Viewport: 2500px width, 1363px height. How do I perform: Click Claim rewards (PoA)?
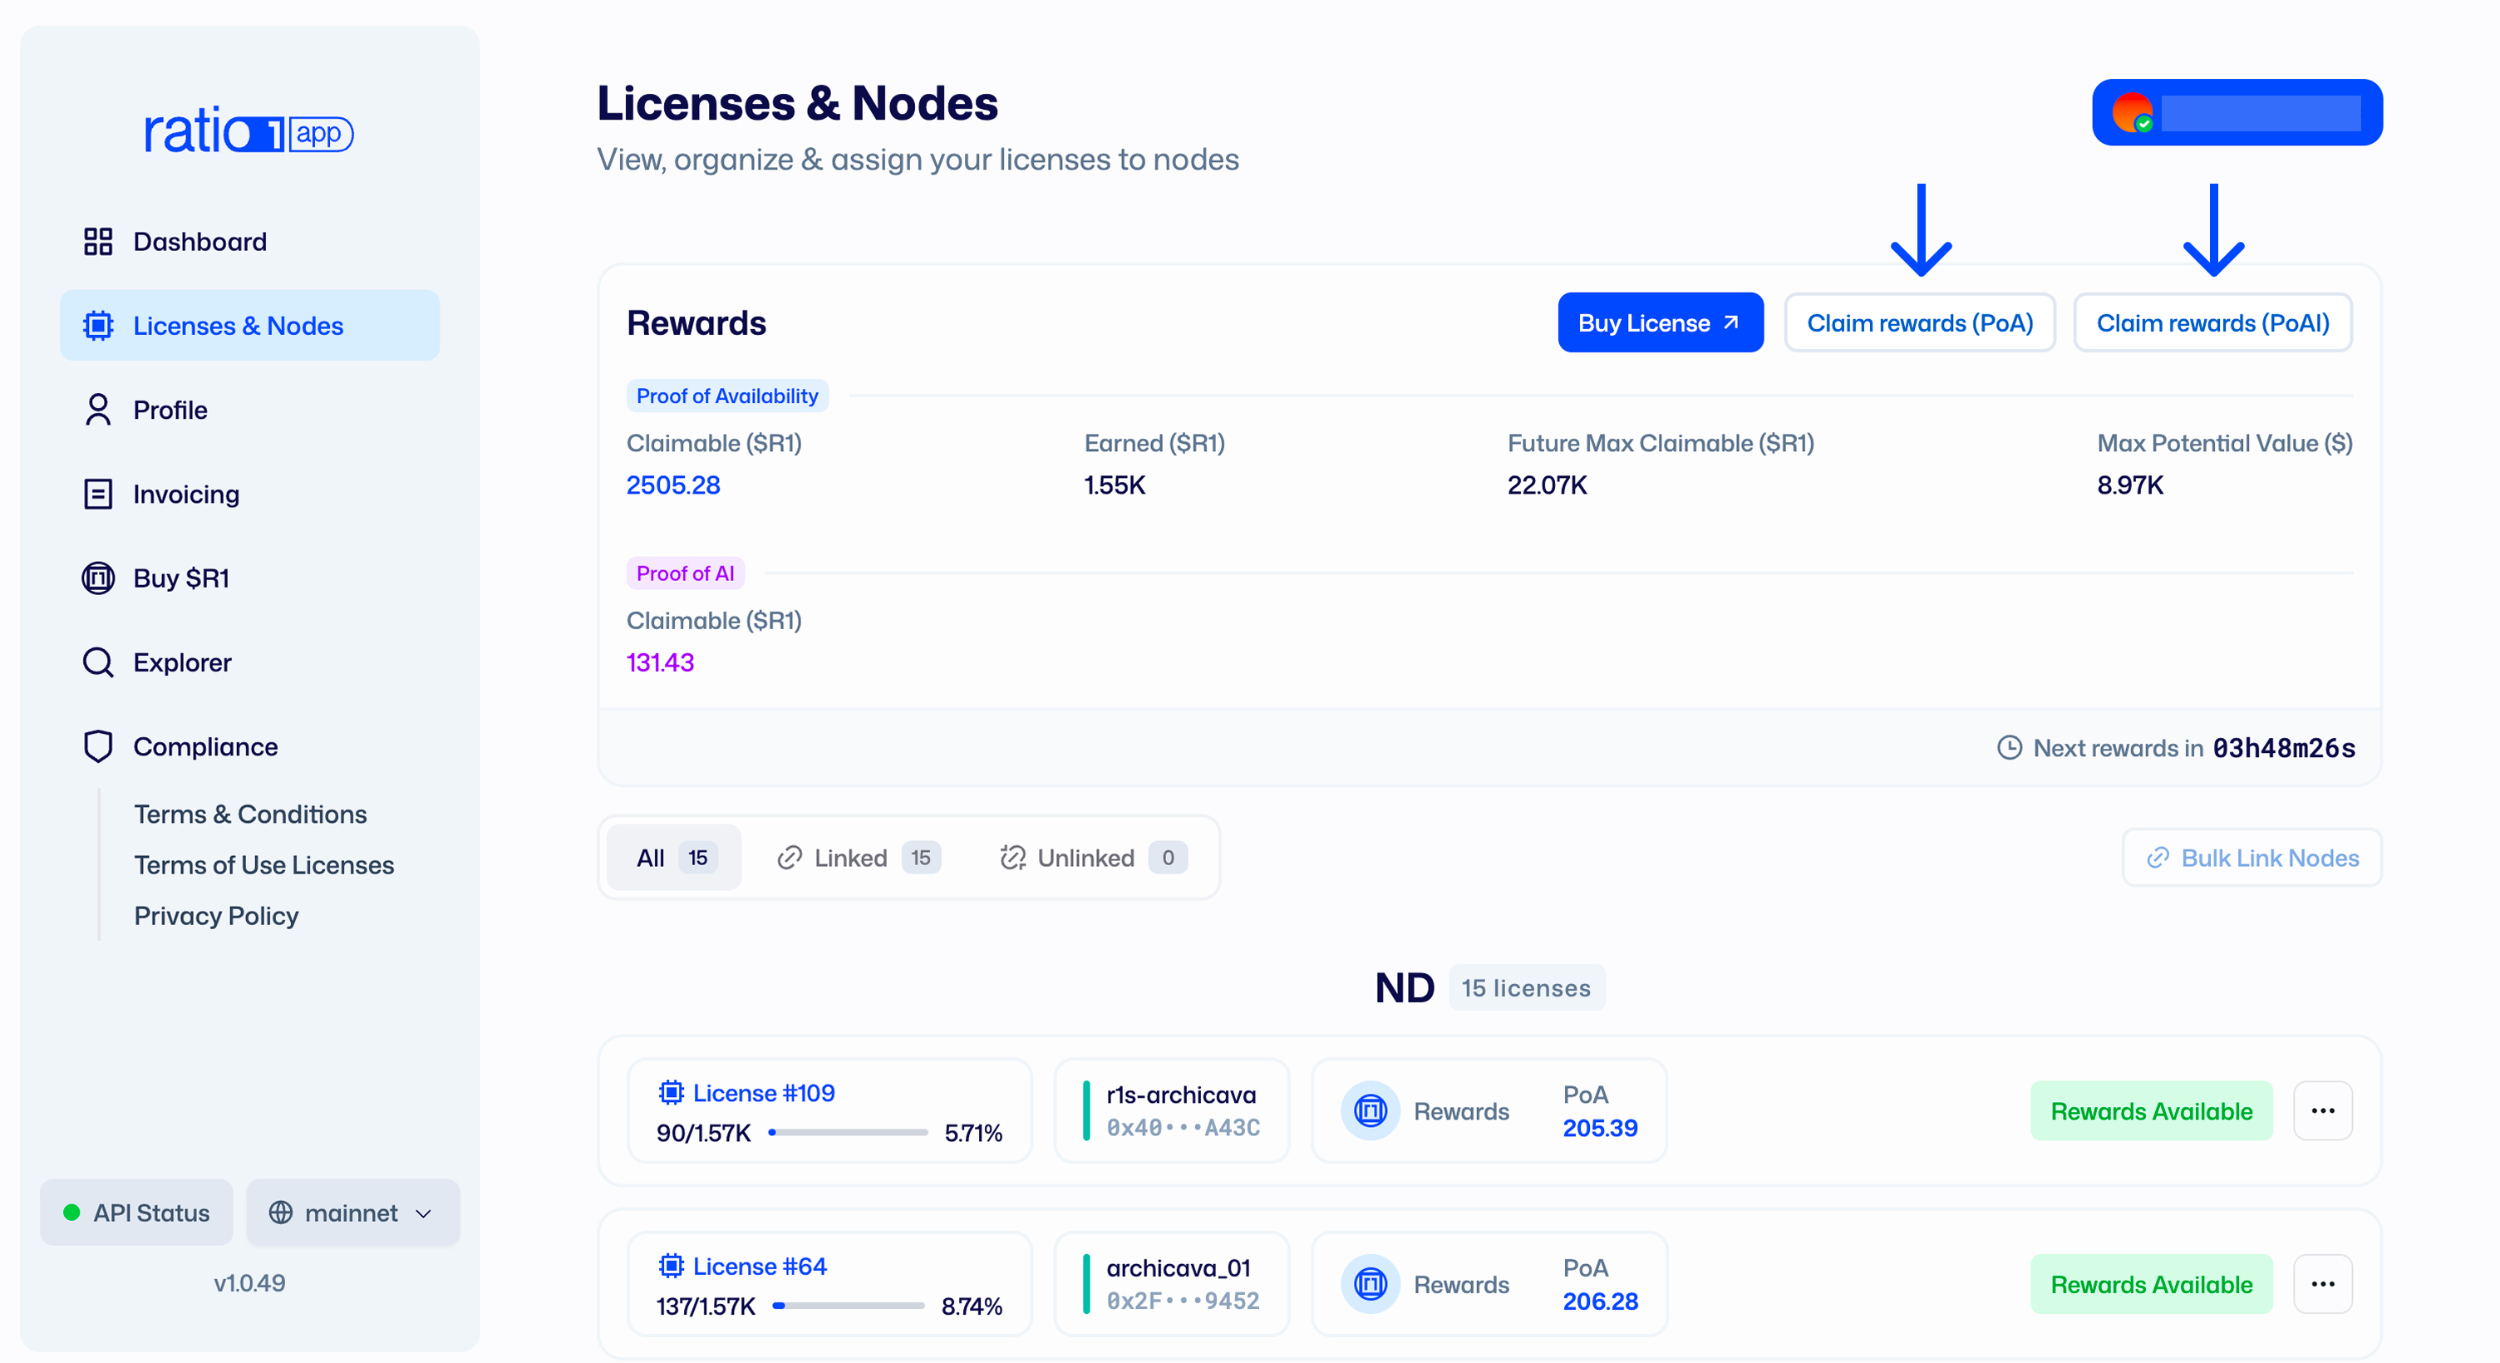tap(1920, 322)
